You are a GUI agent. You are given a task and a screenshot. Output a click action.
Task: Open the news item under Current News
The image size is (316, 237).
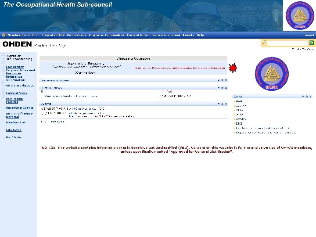(x=71, y=96)
